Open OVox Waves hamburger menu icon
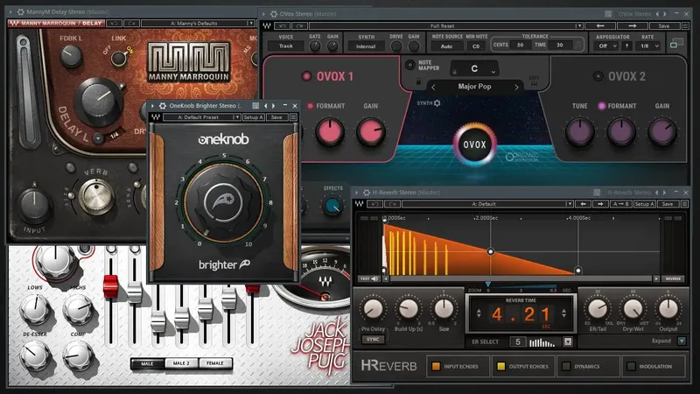The image size is (700, 394). [686, 26]
